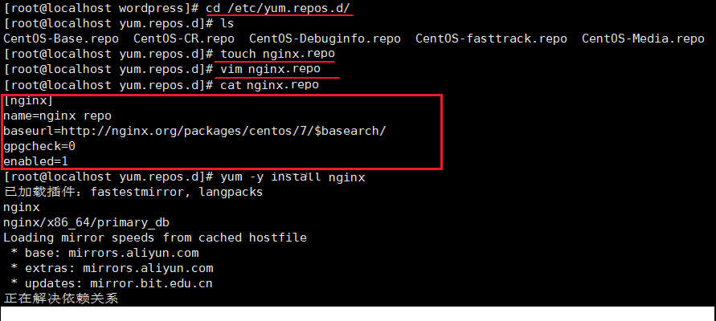Click the 'yum -y install nginx' command
Viewport: 716px width, 321px height.
292,177
